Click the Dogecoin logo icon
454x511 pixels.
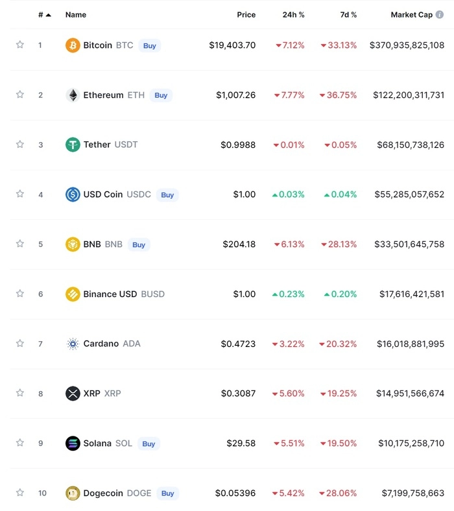[x=73, y=493]
